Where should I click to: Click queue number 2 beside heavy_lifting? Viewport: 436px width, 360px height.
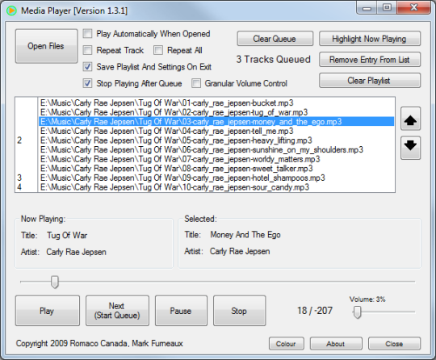(19, 140)
